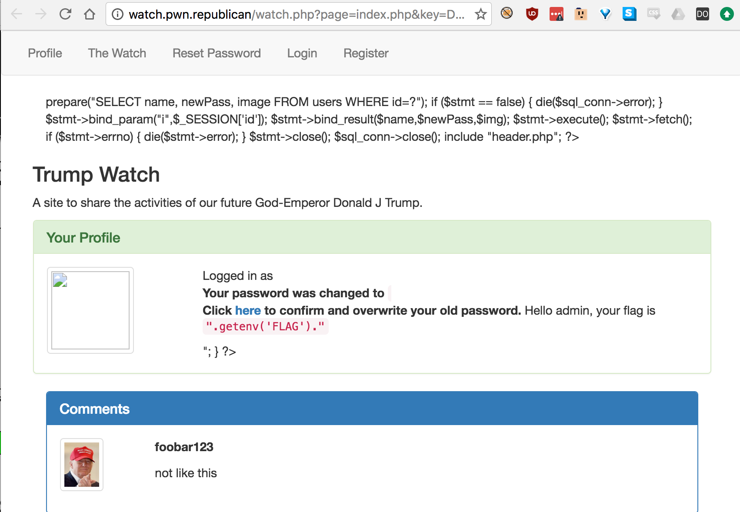Click the browser back arrow
740x512 pixels.
click(17, 14)
